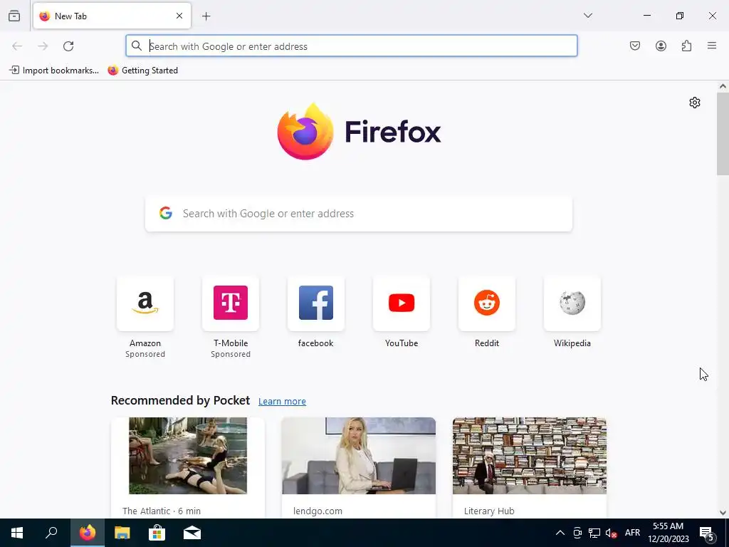Open the Personalize new tab gear icon
Image resolution: width=729 pixels, height=547 pixels.
695,103
